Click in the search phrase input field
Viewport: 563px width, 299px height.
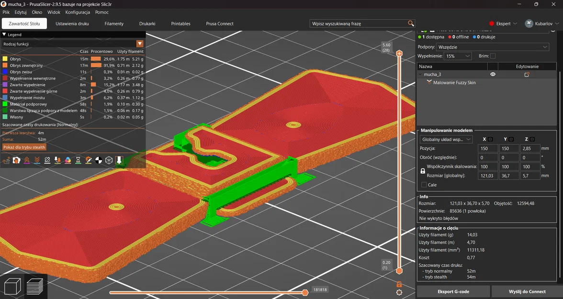[359, 23]
